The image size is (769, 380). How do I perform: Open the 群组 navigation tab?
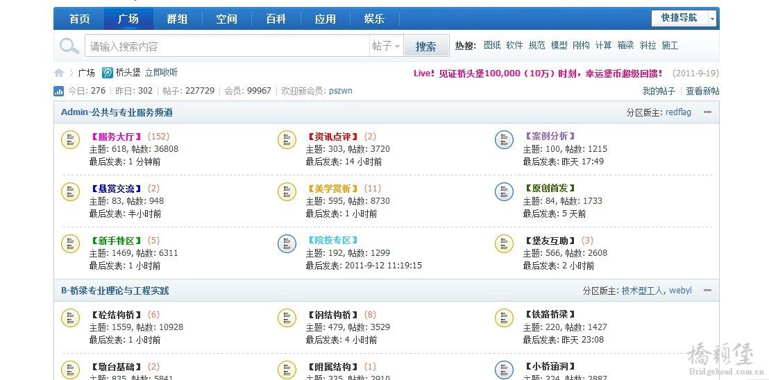point(178,19)
